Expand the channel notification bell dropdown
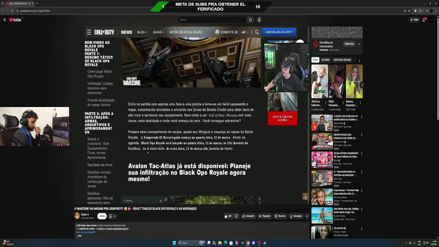Image resolution: width=439 pixels, height=247 pixels. point(112,216)
